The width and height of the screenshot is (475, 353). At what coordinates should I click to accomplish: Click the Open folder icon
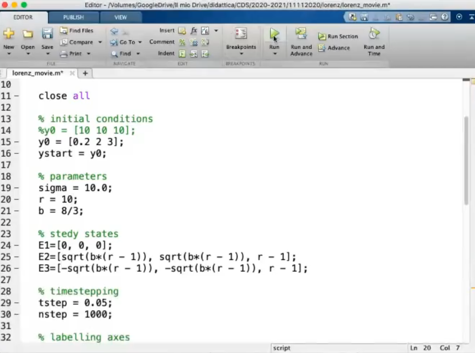click(x=28, y=34)
